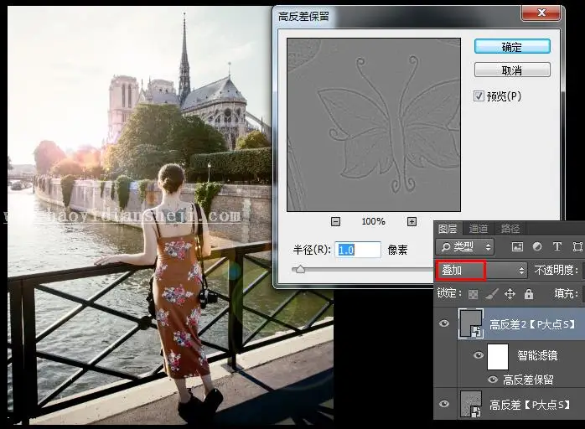Click the white 智能滤镜 mask thumbnail
Viewport: 585px width, 429px height.
tap(498, 357)
